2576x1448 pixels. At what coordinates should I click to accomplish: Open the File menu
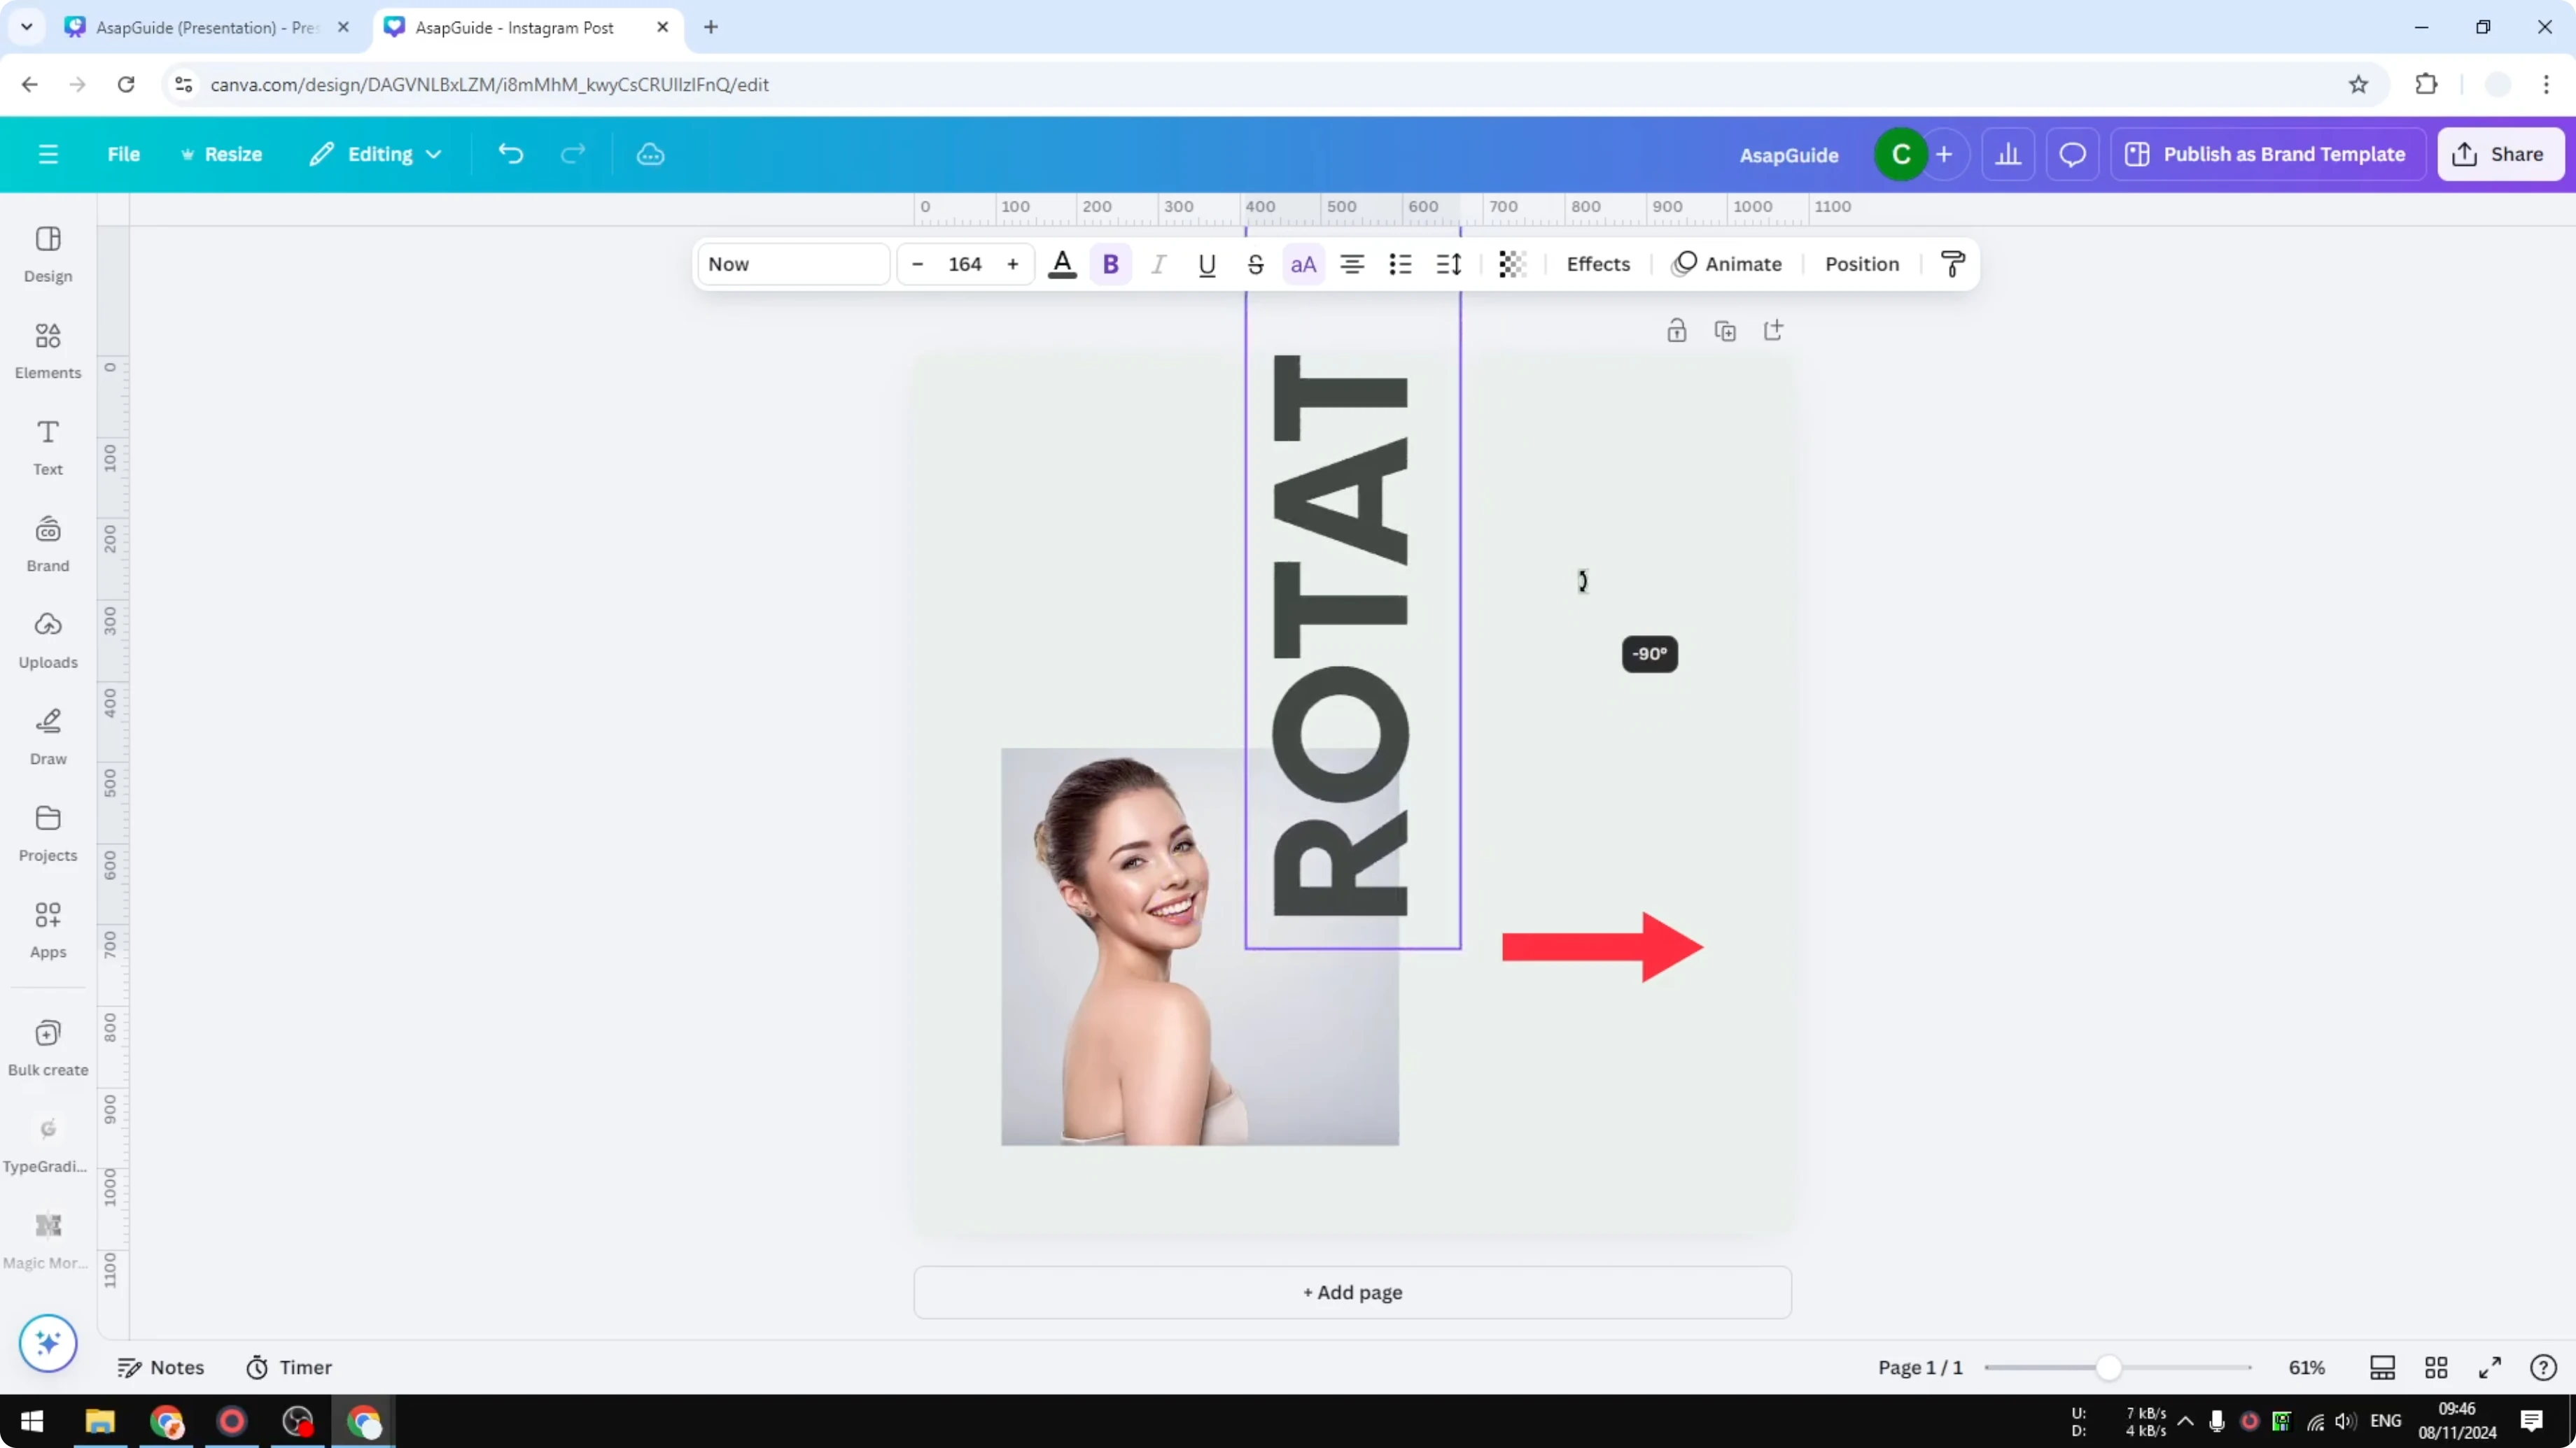pos(124,154)
